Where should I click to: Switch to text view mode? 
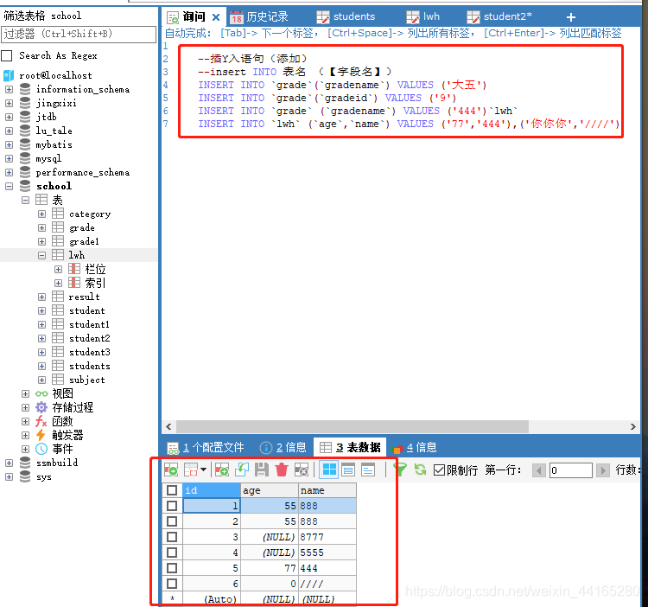368,470
